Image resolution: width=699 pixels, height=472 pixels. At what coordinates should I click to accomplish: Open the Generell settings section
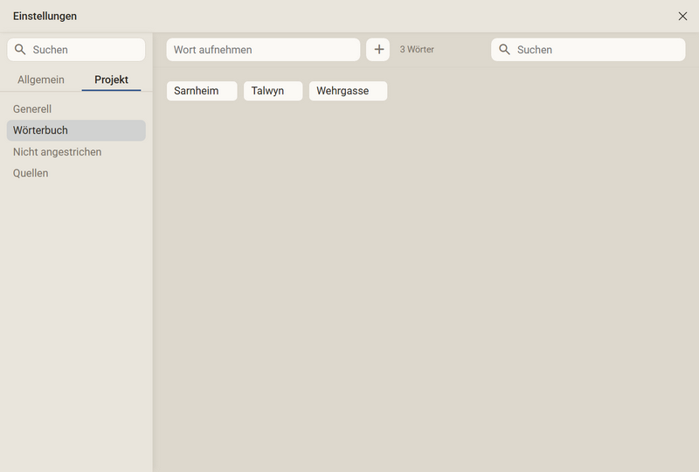click(x=76, y=109)
